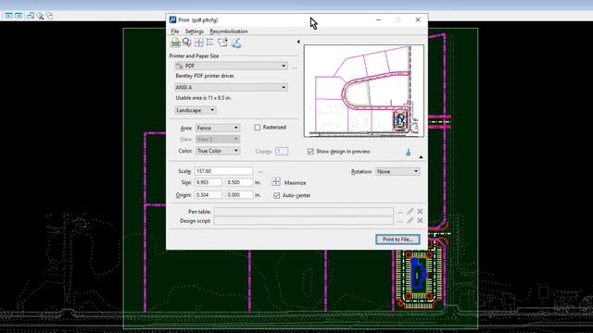The image size is (593, 333).
Task: Click the Origin Y field 0.000
Action: (x=239, y=195)
